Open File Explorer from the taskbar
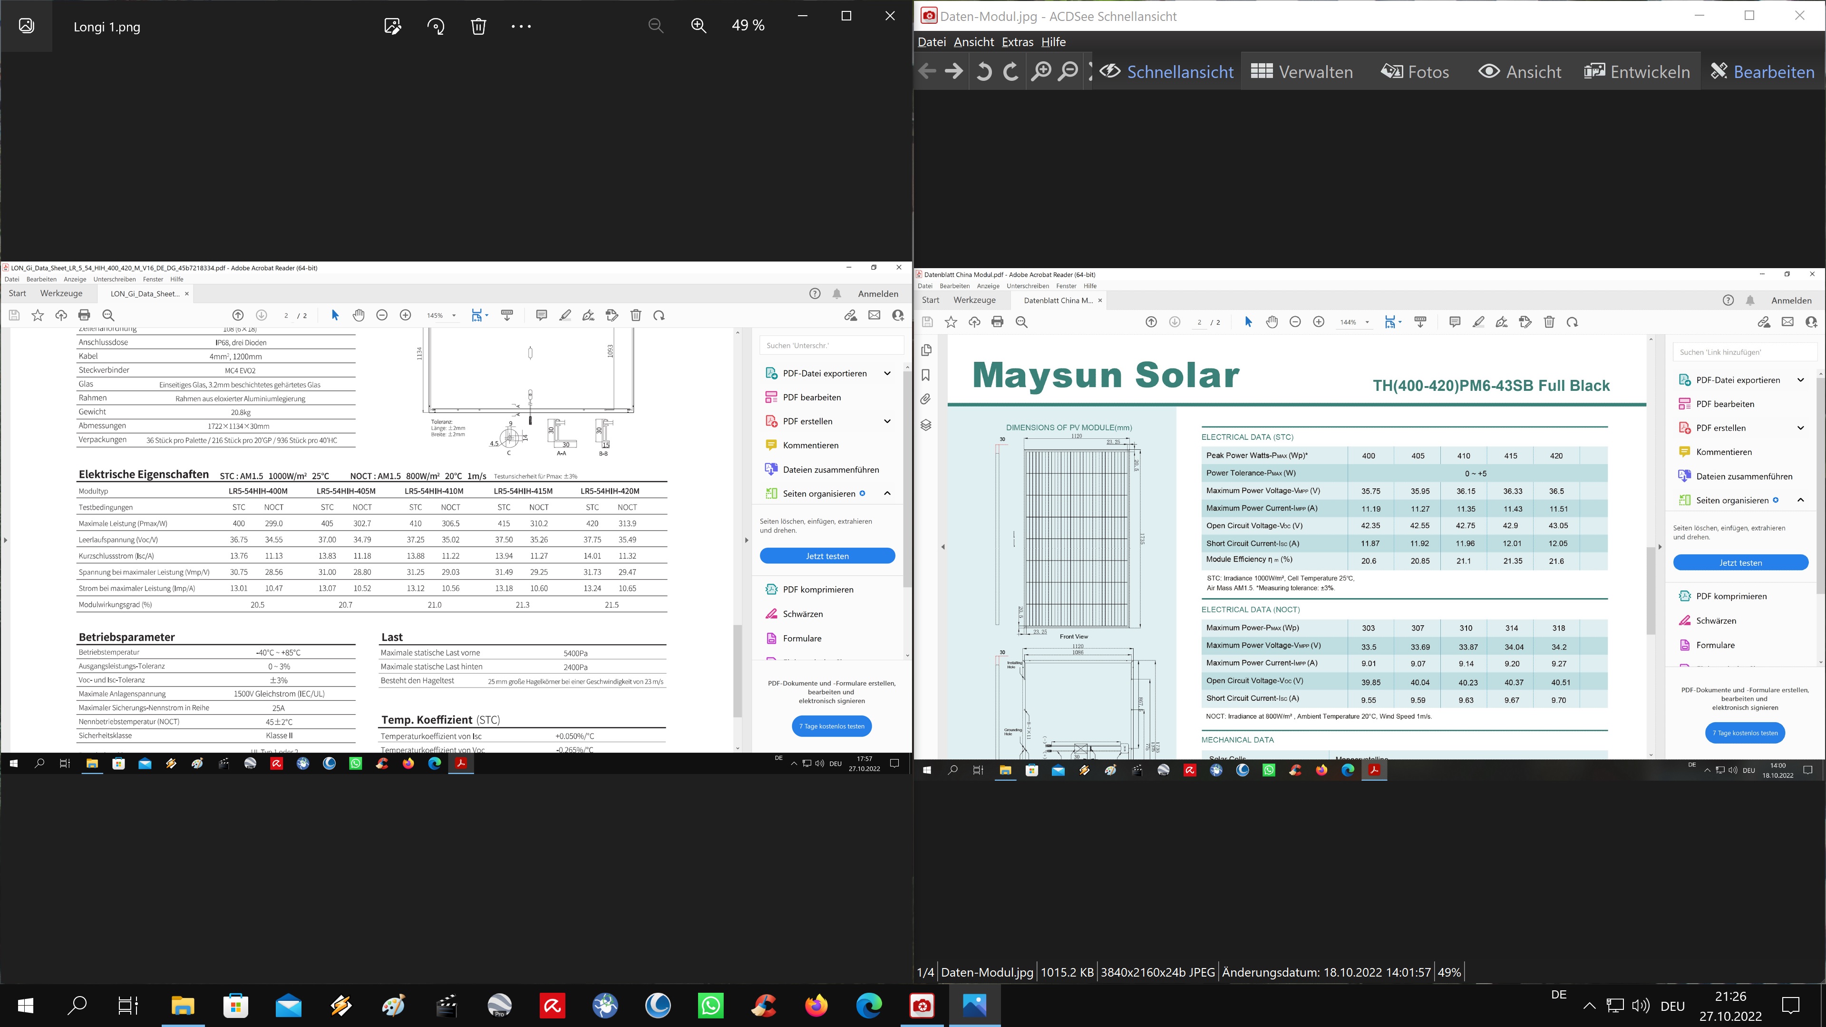Image resolution: width=1826 pixels, height=1027 pixels. 183,1005
